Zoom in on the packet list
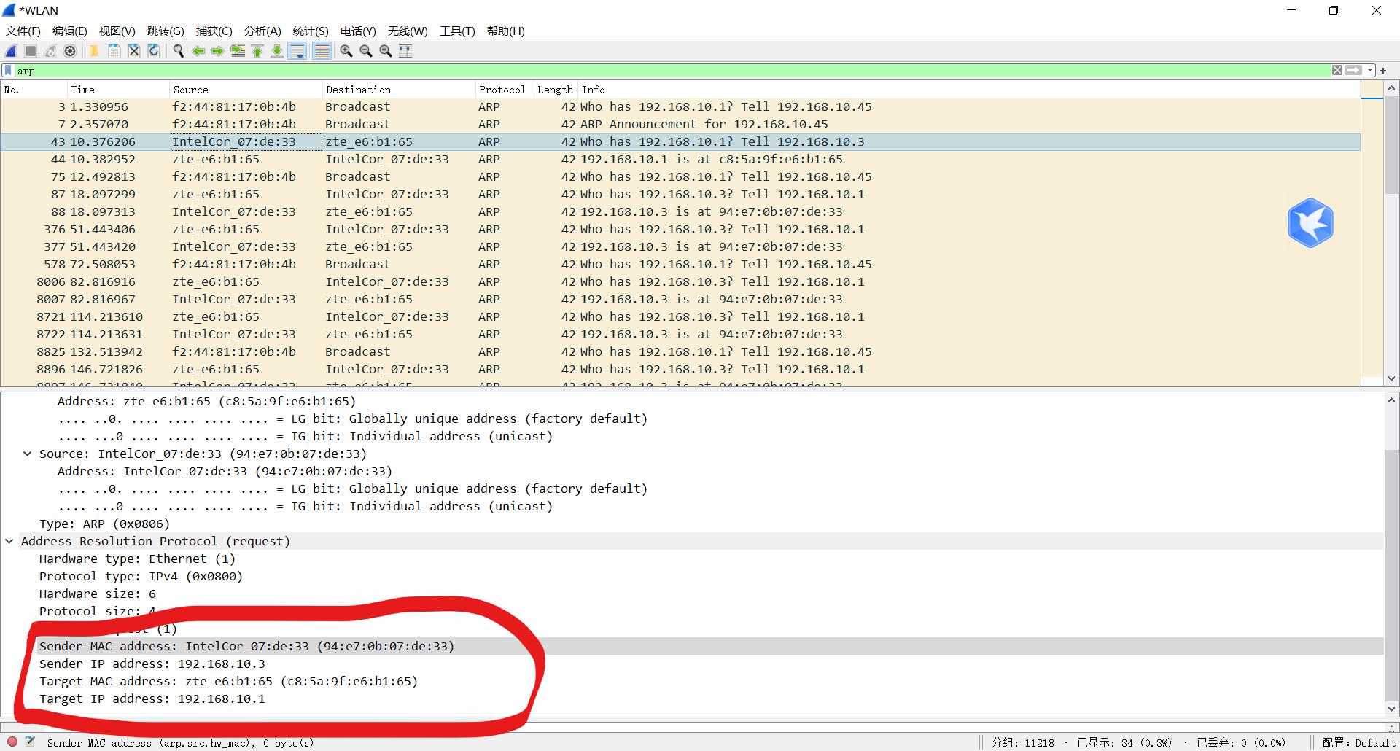This screenshot has width=1400, height=751. [346, 51]
